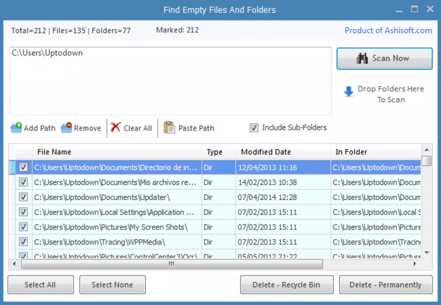Click the Select None button
Viewport: 441px width, 305px height.
point(113,285)
